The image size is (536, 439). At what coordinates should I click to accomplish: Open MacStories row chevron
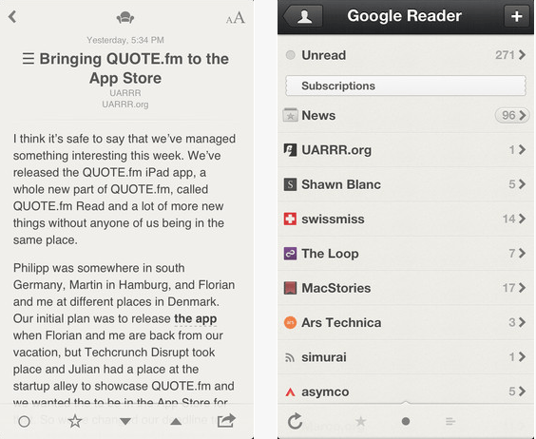click(522, 288)
